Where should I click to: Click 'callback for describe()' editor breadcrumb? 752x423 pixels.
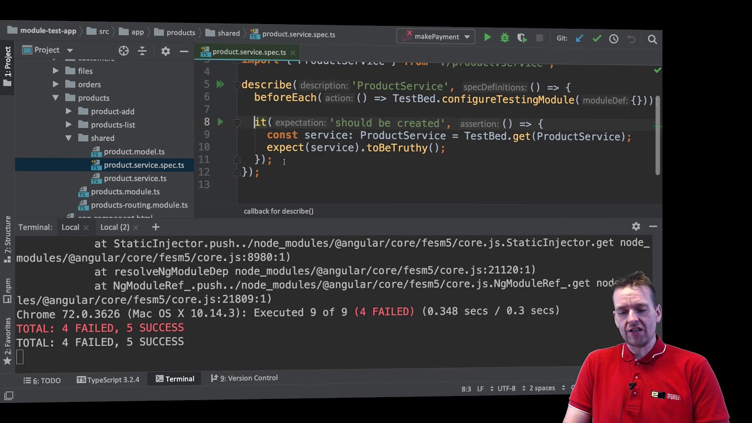click(278, 211)
